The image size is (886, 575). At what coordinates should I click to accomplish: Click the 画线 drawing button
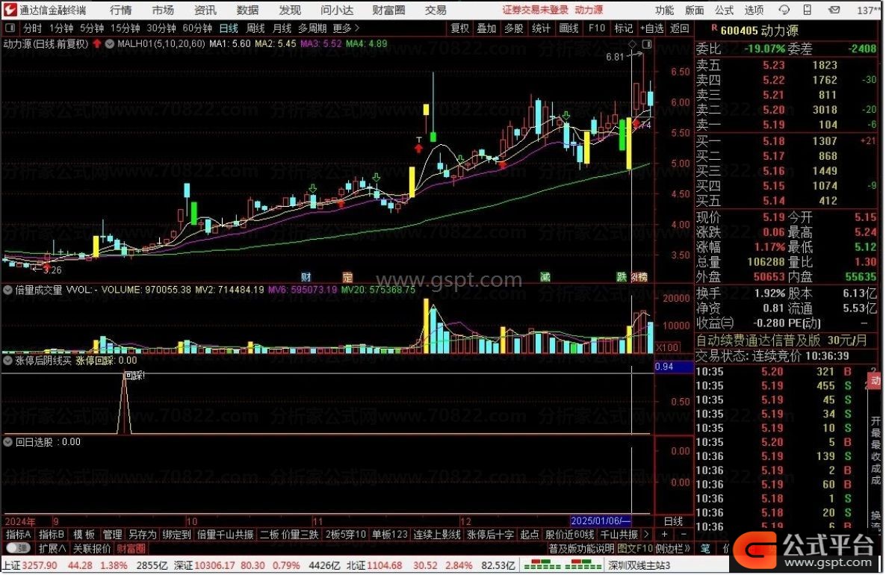click(569, 28)
